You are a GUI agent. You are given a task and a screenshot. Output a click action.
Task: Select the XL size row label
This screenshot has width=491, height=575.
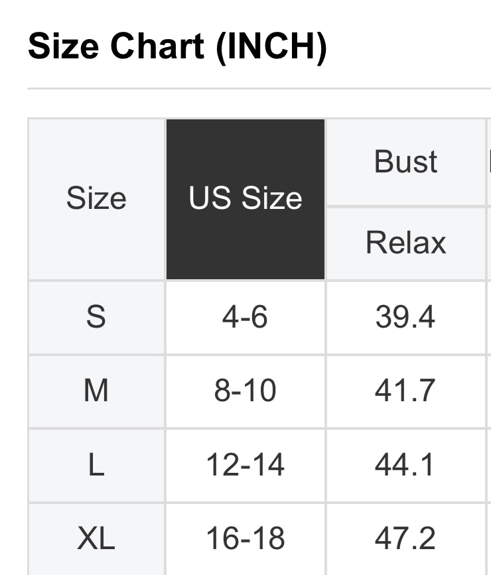96,539
